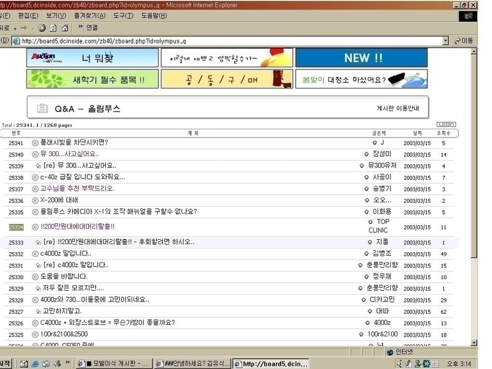Go to the Home page icon
This screenshot has width=492, height=369.
pyautogui.click(x=65, y=28)
